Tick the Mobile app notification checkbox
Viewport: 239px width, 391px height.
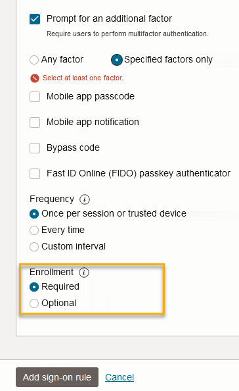tap(35, 122)
